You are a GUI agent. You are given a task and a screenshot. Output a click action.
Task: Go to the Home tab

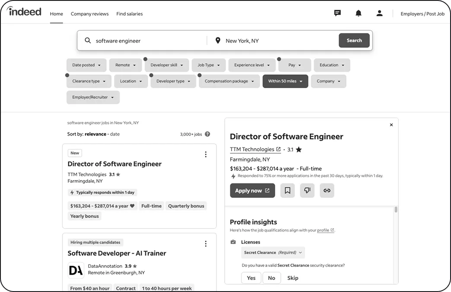[56, 14]
